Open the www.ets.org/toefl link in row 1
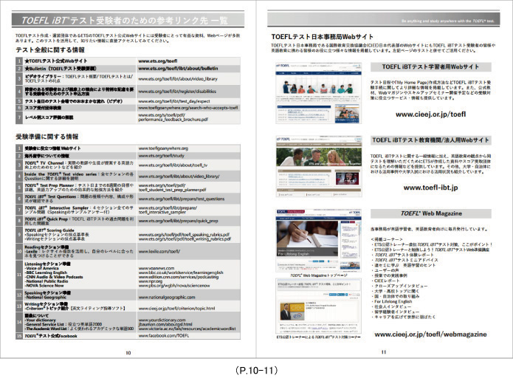 click(x=158, y=61)
